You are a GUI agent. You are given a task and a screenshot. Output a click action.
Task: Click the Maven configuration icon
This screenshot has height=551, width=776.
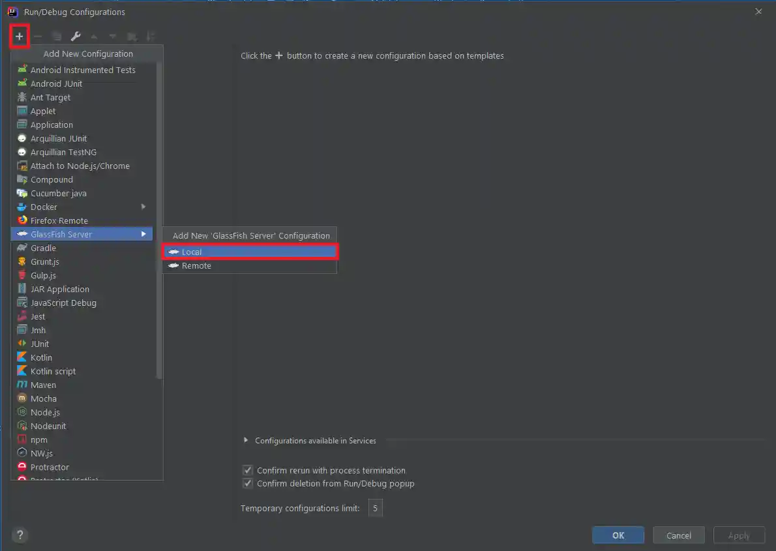coord(22,385)
